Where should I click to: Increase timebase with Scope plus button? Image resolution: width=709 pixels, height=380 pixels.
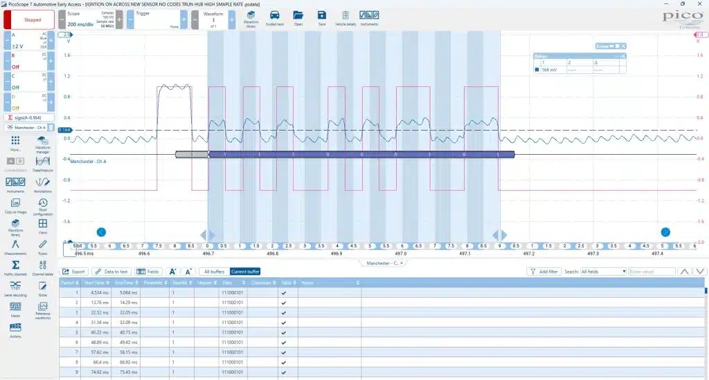pyautogui.click(x=119, y=20)
